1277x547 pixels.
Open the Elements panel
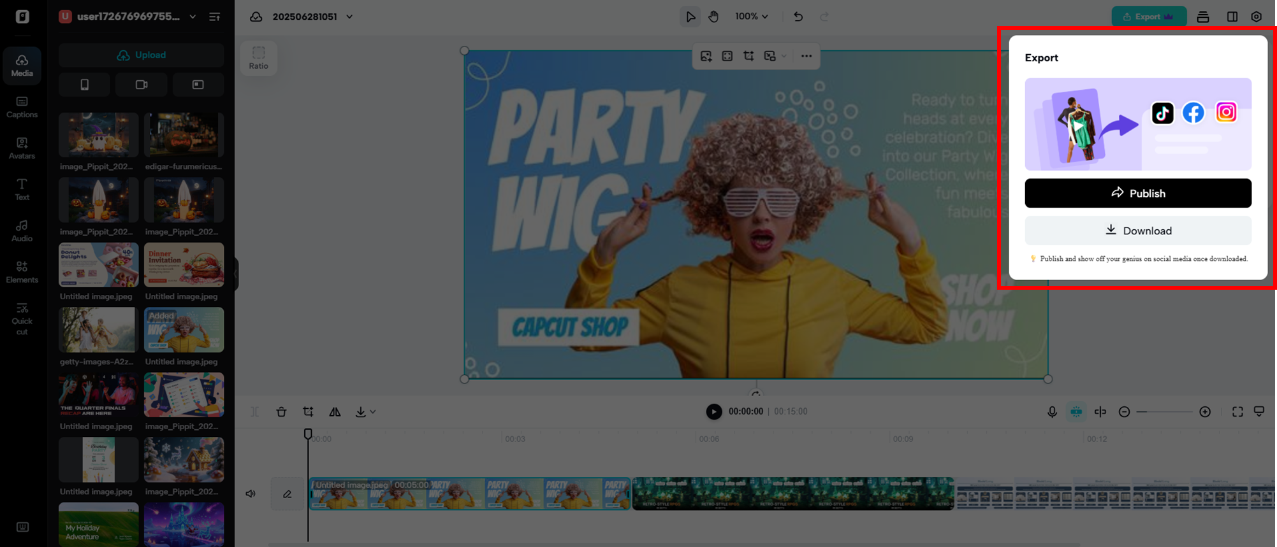22,272
